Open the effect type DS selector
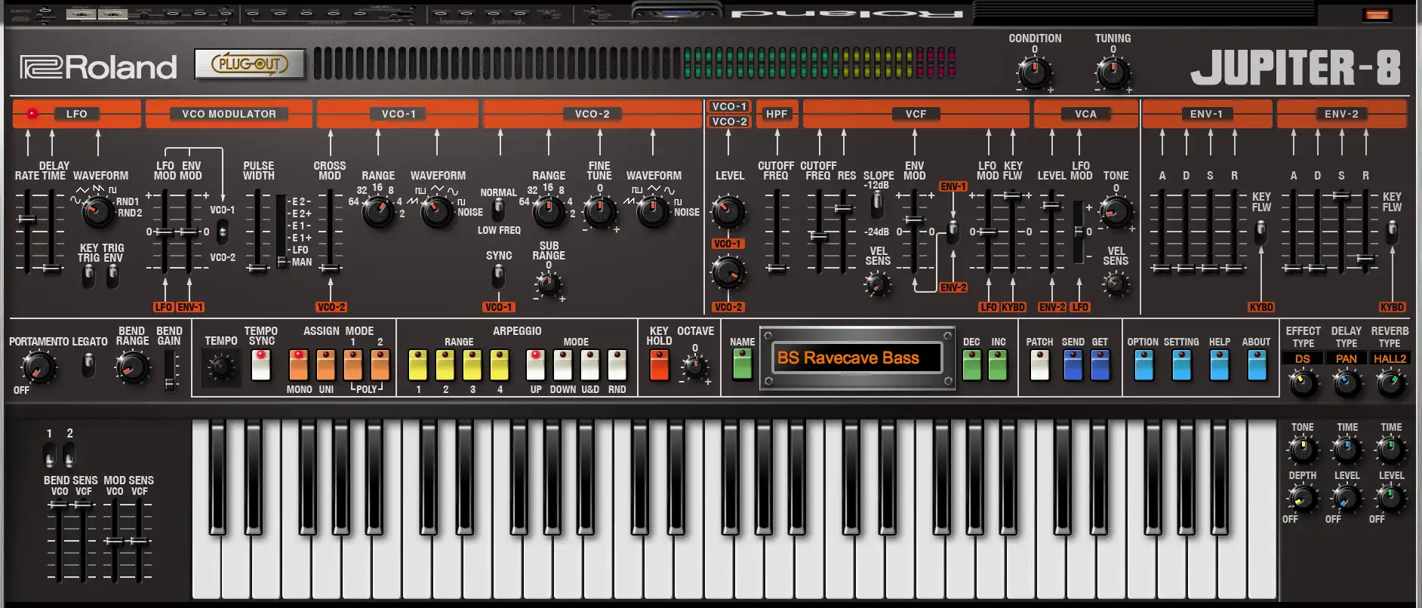 [1303, 359]
